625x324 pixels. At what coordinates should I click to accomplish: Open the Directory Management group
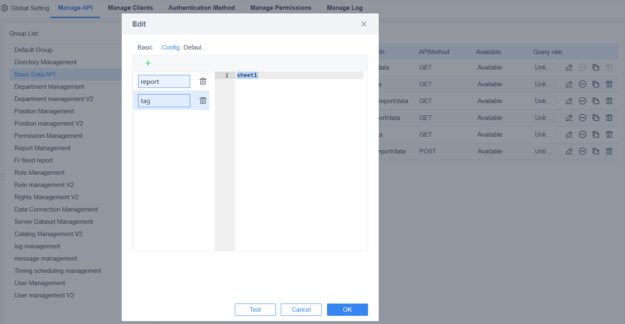[x=45, y=62]
